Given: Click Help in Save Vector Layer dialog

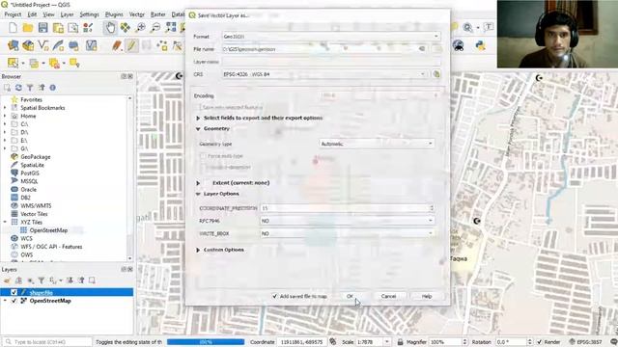Looking at the screenshot, I should pyautogui.click(x=427, y=296).
